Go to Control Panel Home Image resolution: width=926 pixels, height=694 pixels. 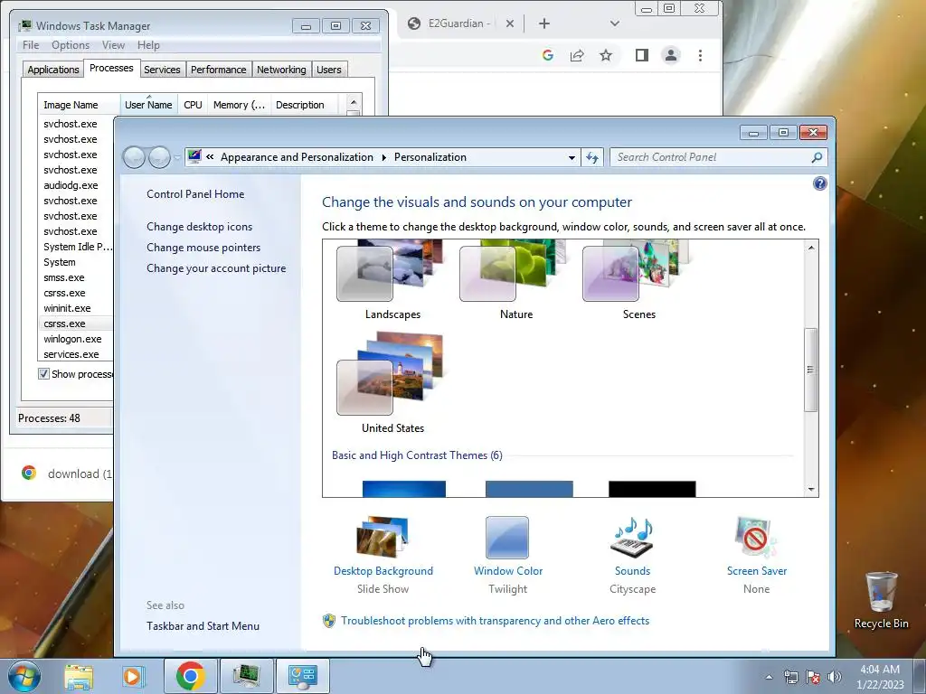click(x=195, y=194)
